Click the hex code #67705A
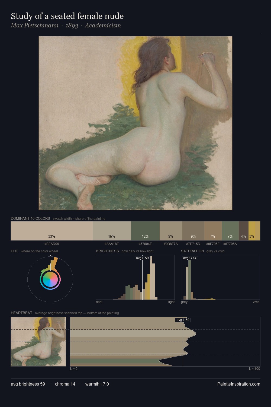Screen dimensions: 271x407 tap(230, 244)
